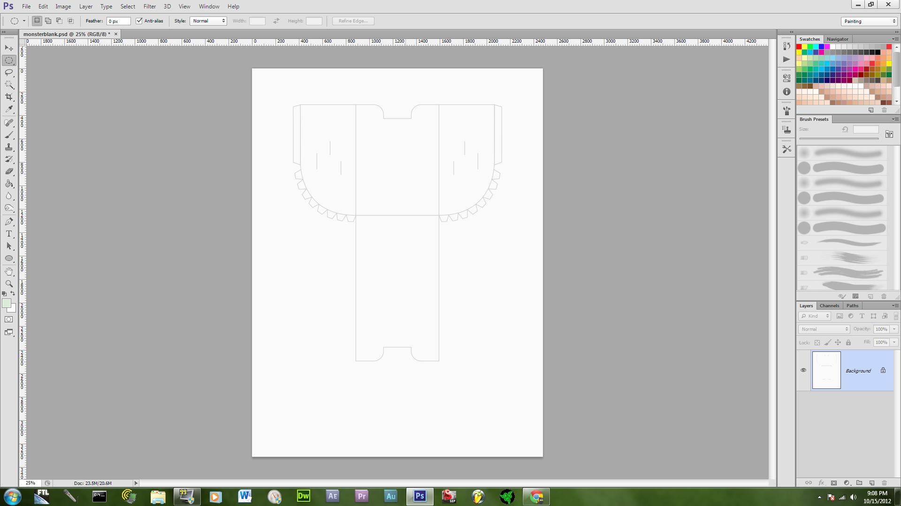Add a layer mask button
This screenshot has height=506, width=901.
click(834, 483)
